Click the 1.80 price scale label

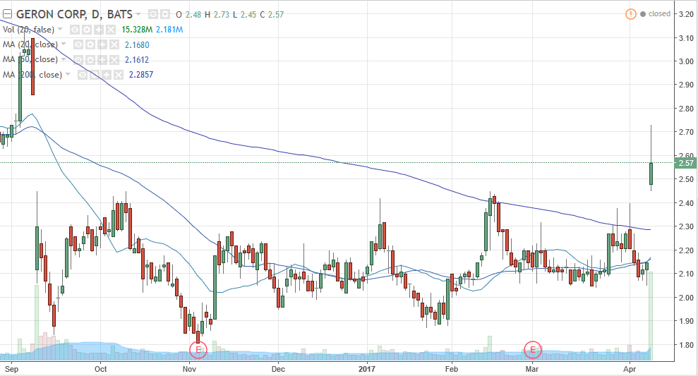click(x=686, y=344)
